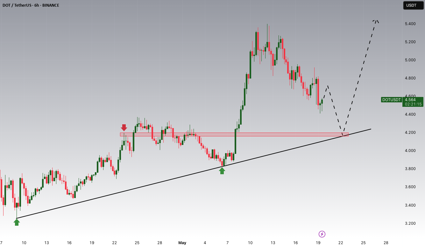Click the 22 date on time axis
The image size is (425, 247).
341,243
